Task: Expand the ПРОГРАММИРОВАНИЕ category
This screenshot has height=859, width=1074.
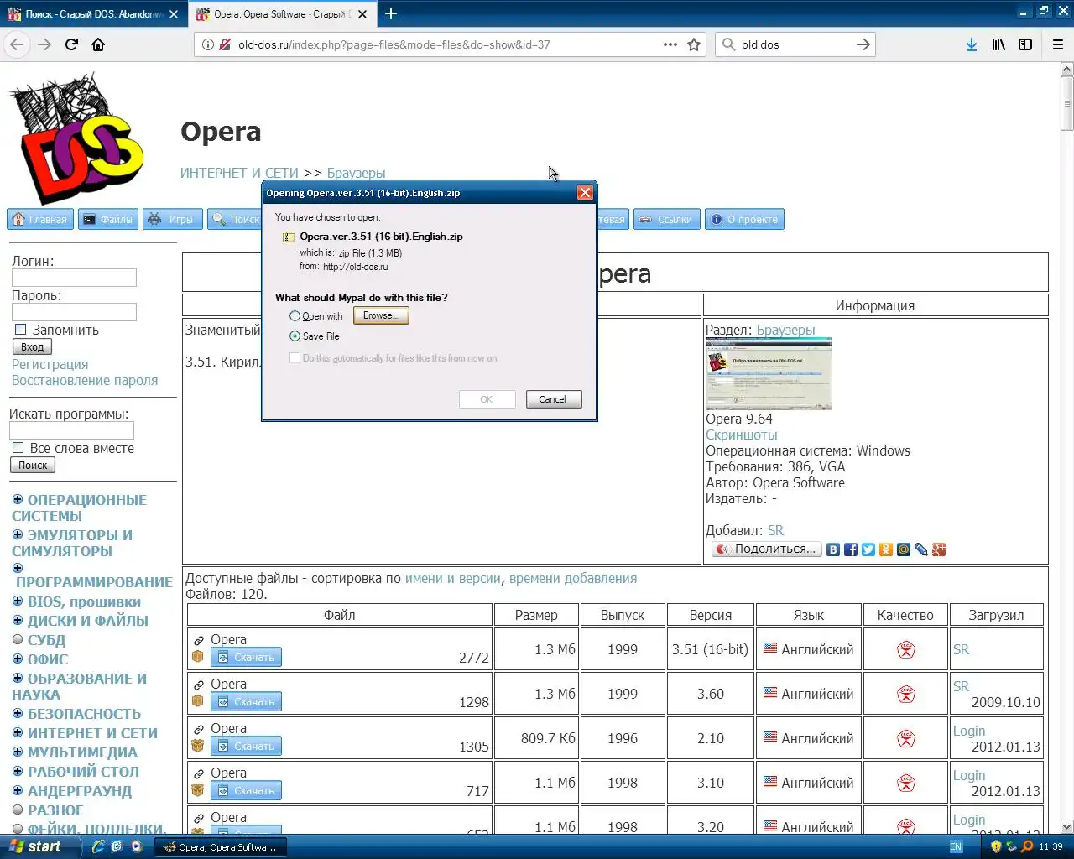Action: pyautogui.click(x=18, y=568)
